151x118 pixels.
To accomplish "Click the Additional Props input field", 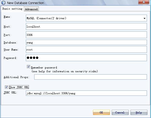I will 90,77.
